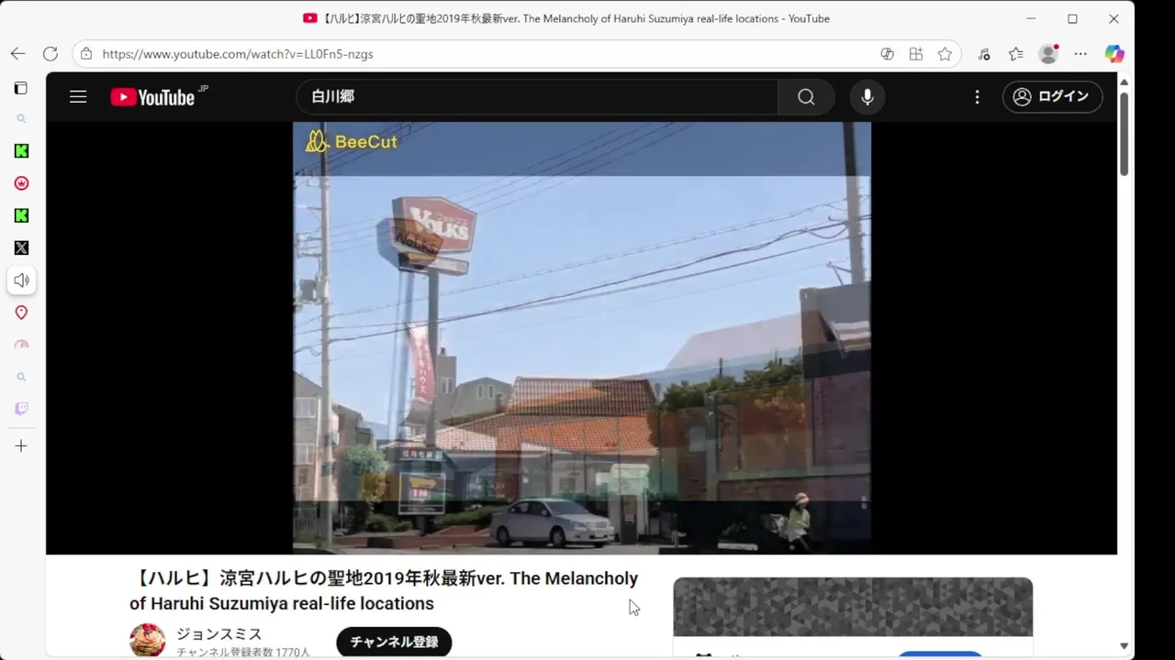1175x660 pixels.
Task: Open browser Settings and more menu
Action: coord(1080,54)
